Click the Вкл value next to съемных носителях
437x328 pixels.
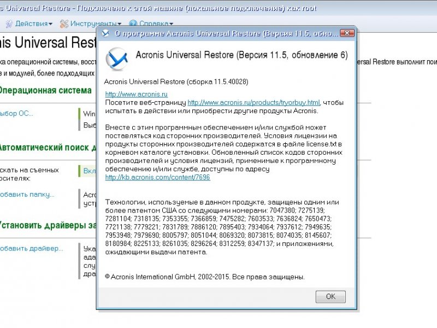click(x=90, y=171)
